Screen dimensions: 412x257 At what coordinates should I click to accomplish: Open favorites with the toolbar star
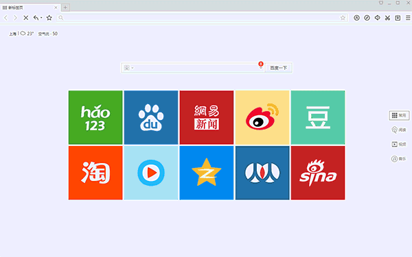[49, 18]
